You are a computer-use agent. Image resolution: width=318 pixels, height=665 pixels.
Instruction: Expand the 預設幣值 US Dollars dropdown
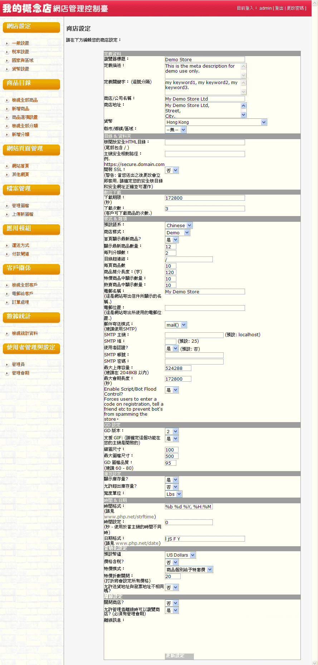point(180,555)
